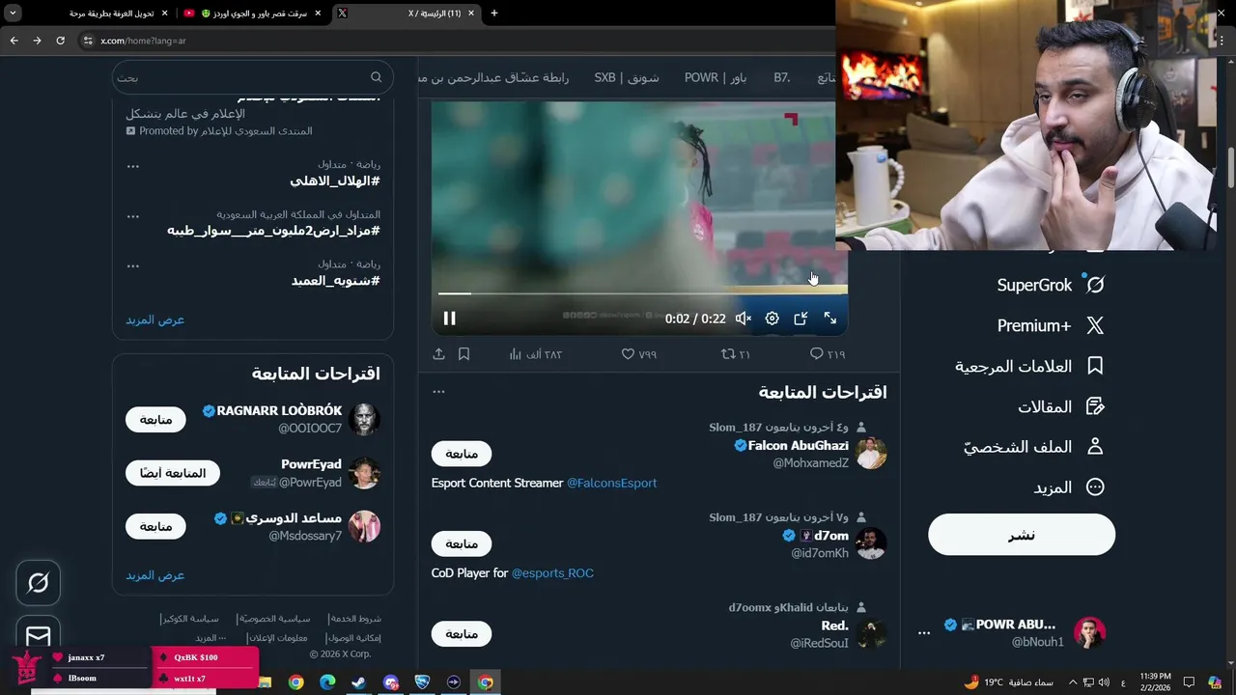Image resolution: width=1236 pixels, height=695 pixels.
Task: Open @FalconsEsport mention link
Action: coord(611,483)
